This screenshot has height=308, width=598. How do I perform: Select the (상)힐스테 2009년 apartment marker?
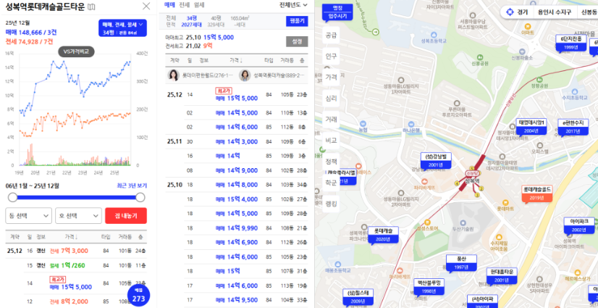tap(358, 298)
